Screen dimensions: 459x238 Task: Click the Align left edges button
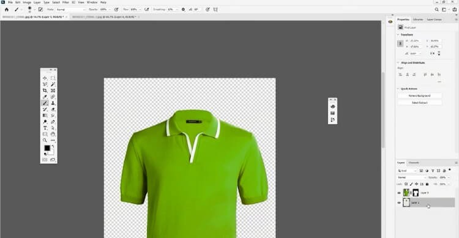pos(400,75)
